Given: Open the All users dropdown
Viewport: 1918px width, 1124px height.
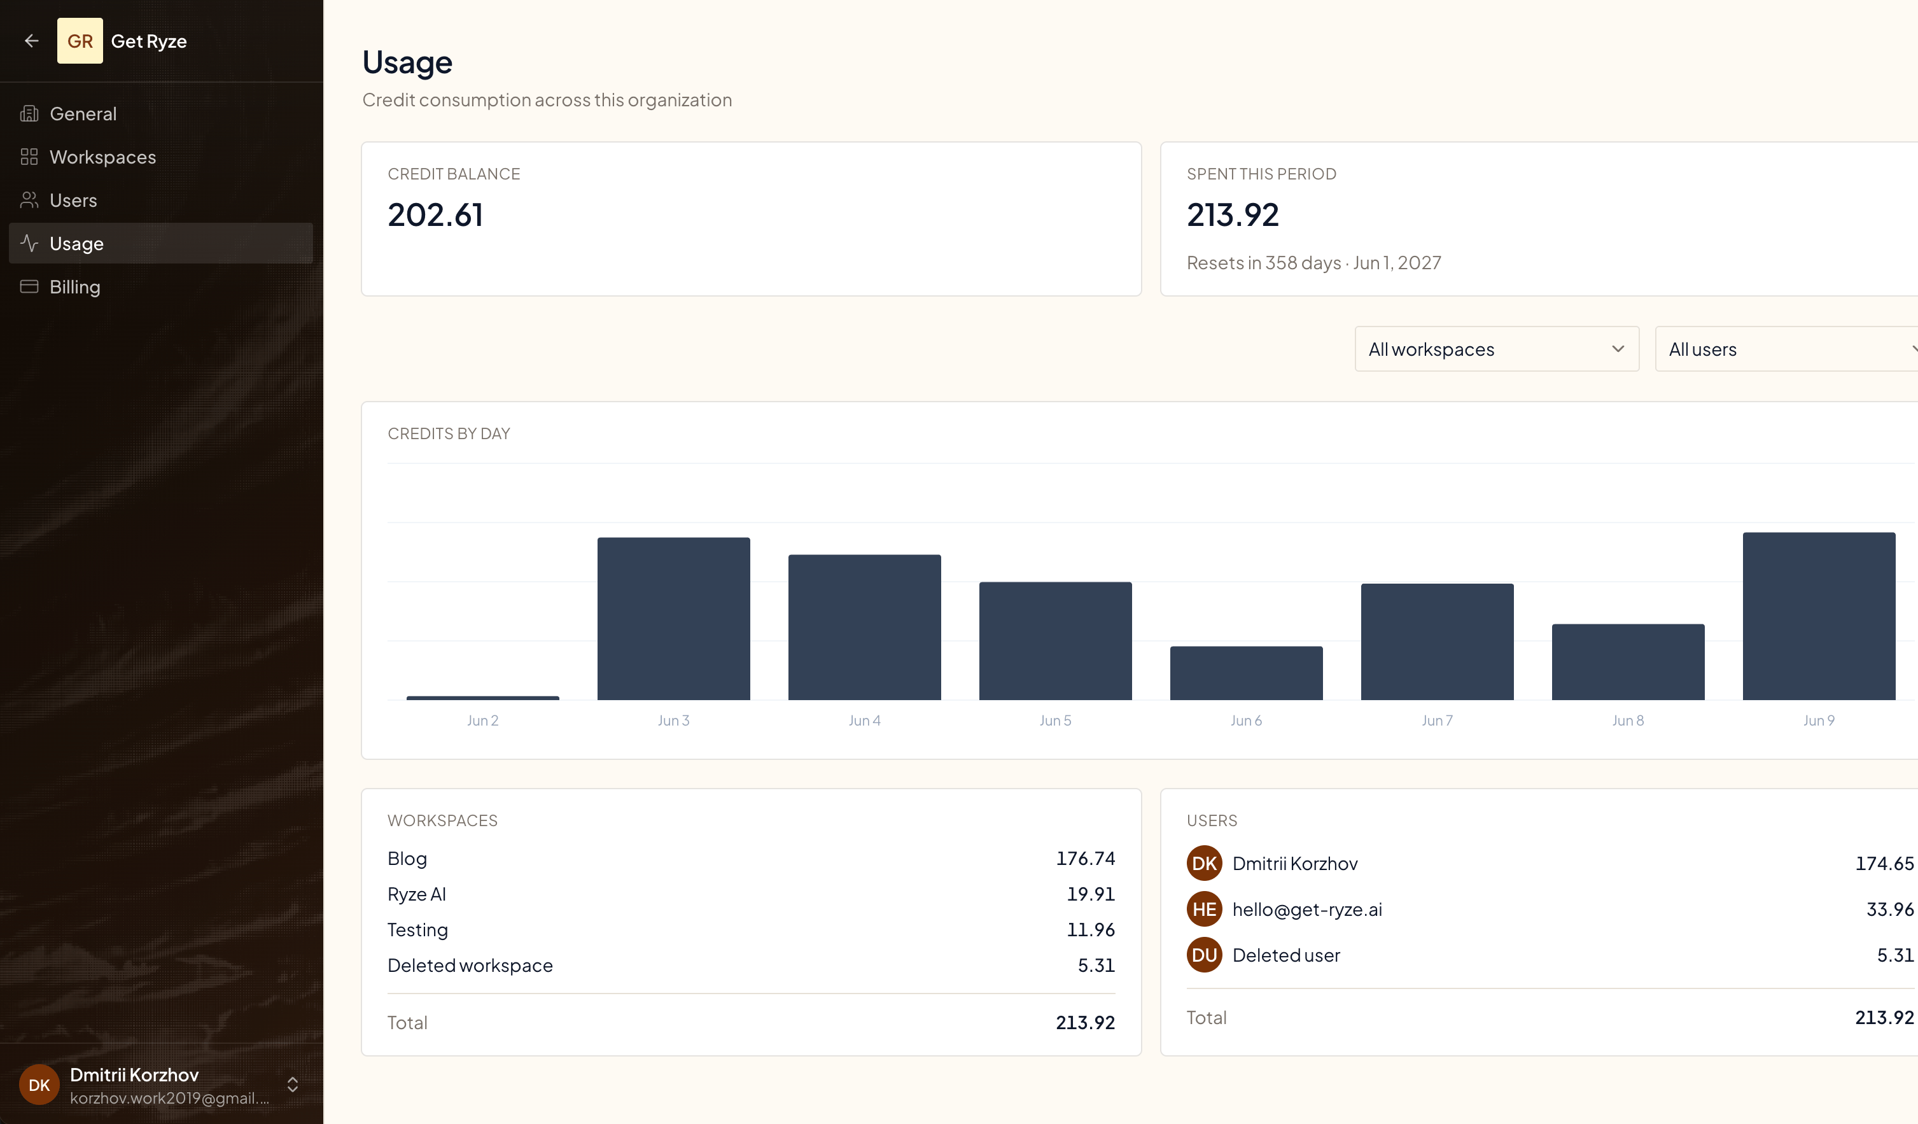Looking at the screenshot, I should point(1786,349).
